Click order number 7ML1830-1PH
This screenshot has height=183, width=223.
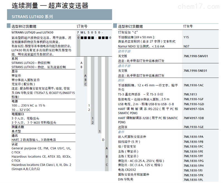193,166
